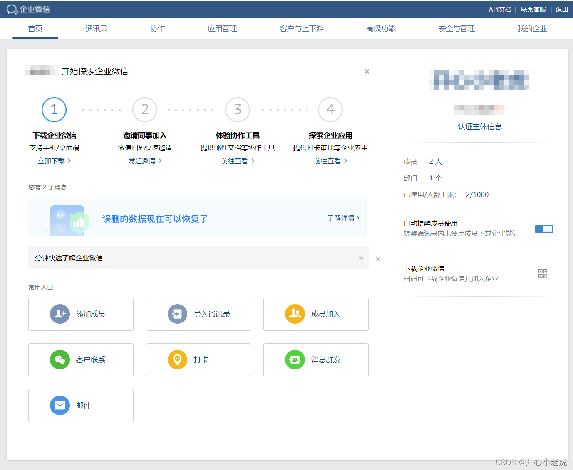The width and height of the screenshot is (573, 470).
Task: Click the 误删的数据现在可以恢复了 headline
Action: pyautogui.click(x=155, y=219)
